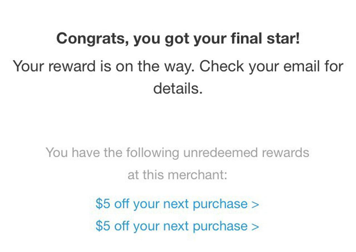Click the 'Check your email for' text
This screenshot has width=356, height=252.
point(271,66)
